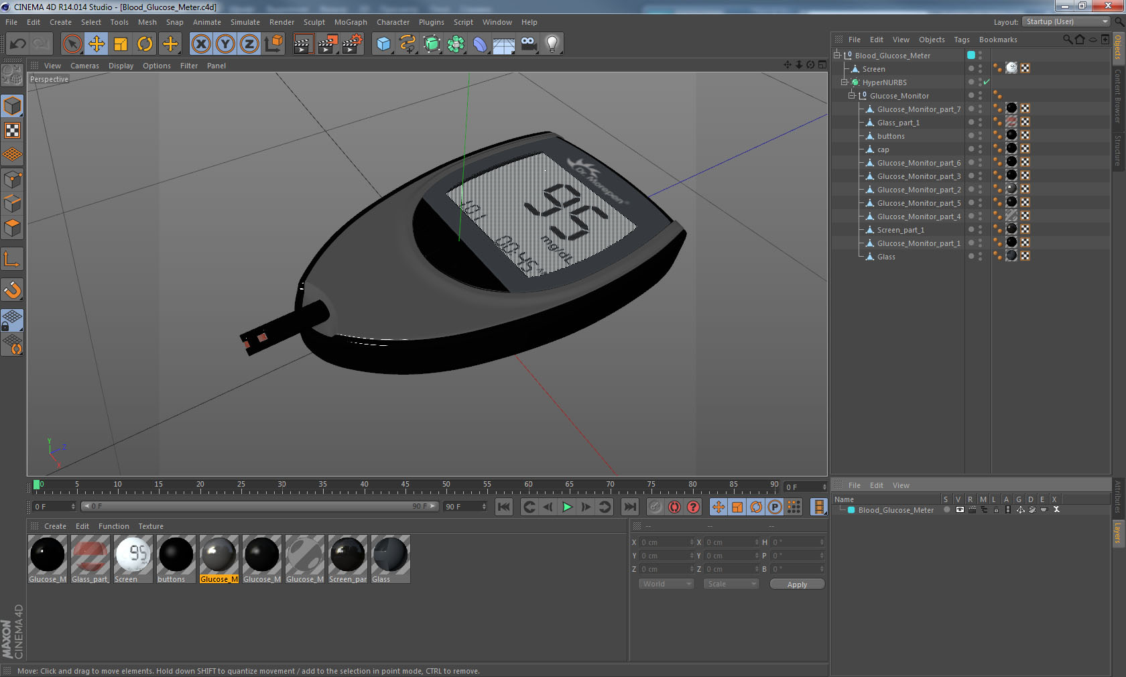Toggle X axis lock
Image resolution: width=1126 pixels, height=677 pixels.
tap(200, 44)
